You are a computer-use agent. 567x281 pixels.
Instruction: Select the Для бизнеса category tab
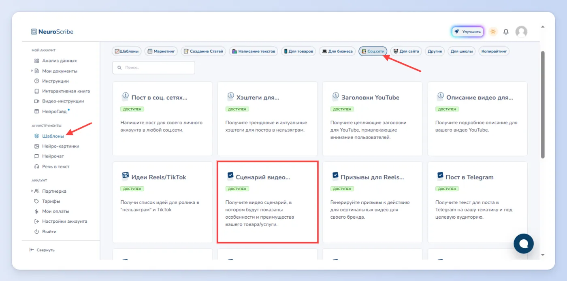click(x=337, y=51)
